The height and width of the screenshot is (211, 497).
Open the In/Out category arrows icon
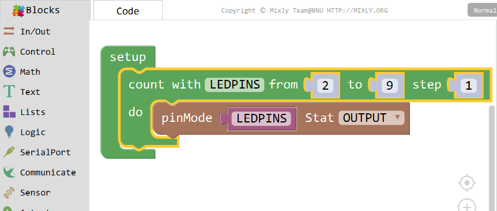click(9, 31)
